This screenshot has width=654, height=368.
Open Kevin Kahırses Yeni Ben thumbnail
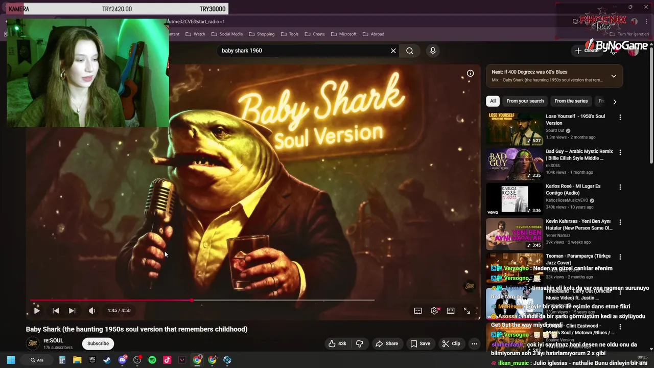point(515,234)
